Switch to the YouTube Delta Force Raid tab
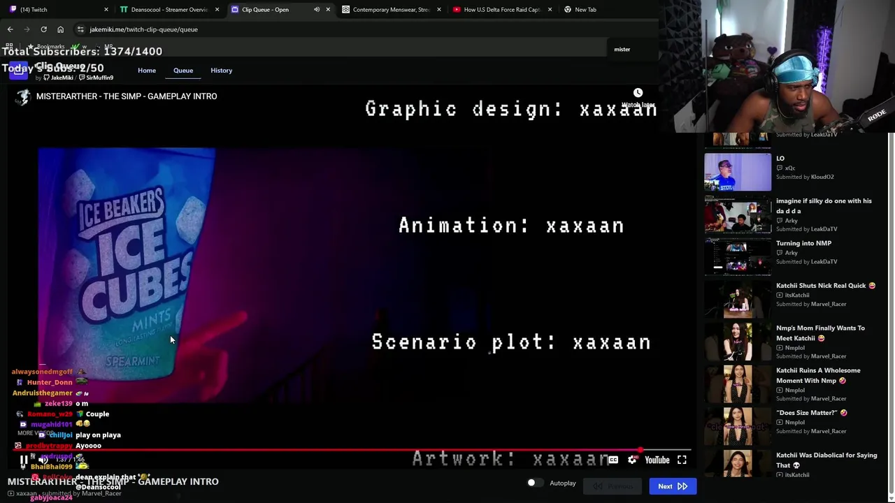895x503 pixels. tap(502, 10)
